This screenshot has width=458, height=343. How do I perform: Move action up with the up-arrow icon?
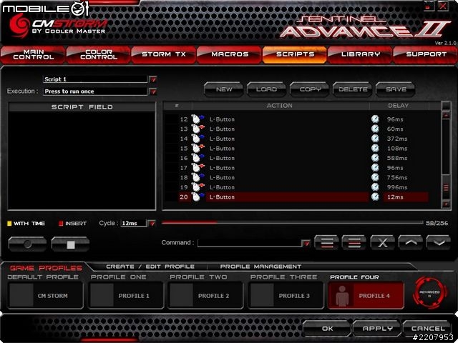pos(410,243)
